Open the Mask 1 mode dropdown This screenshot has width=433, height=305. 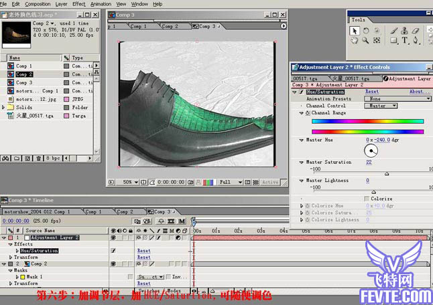click(151, 277)
